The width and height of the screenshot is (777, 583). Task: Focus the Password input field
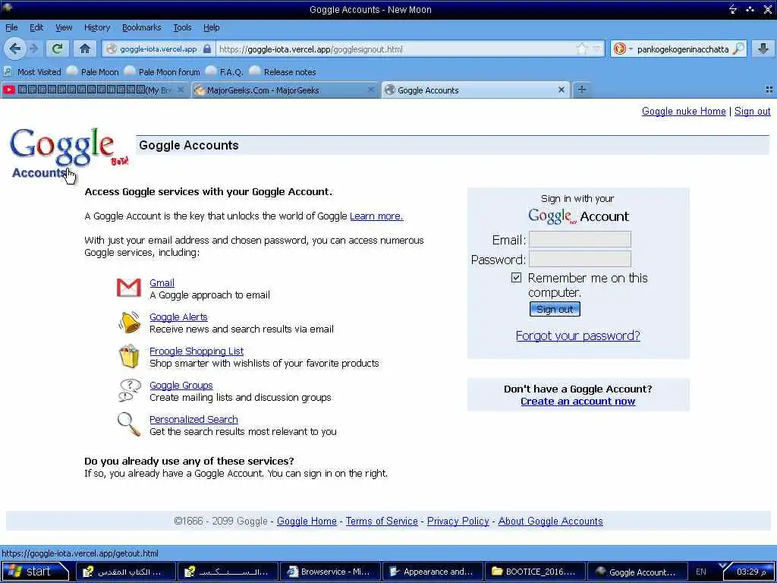pos(580,259)
